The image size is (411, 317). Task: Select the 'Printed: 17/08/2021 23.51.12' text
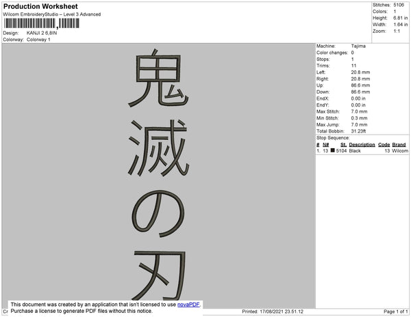click(273, 312)
